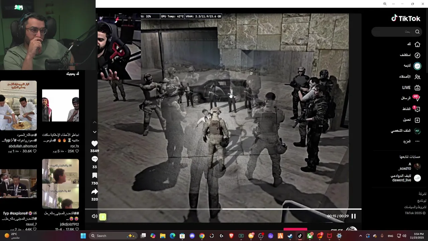
Task: Launch Microsoft Edge from the taskbar
Action: [x=173, y=236]
